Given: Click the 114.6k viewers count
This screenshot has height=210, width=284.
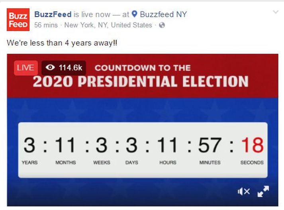Looking at the screenshot, I should [71, 68].
